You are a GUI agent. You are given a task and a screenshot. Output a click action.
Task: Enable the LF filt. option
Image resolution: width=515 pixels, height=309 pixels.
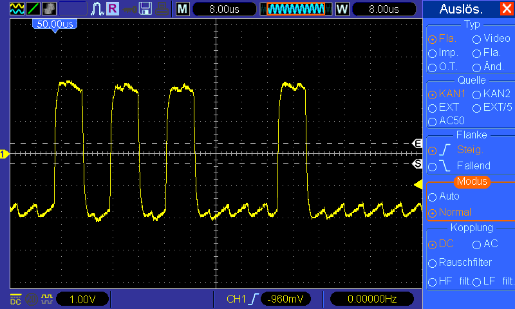[494, 281]
